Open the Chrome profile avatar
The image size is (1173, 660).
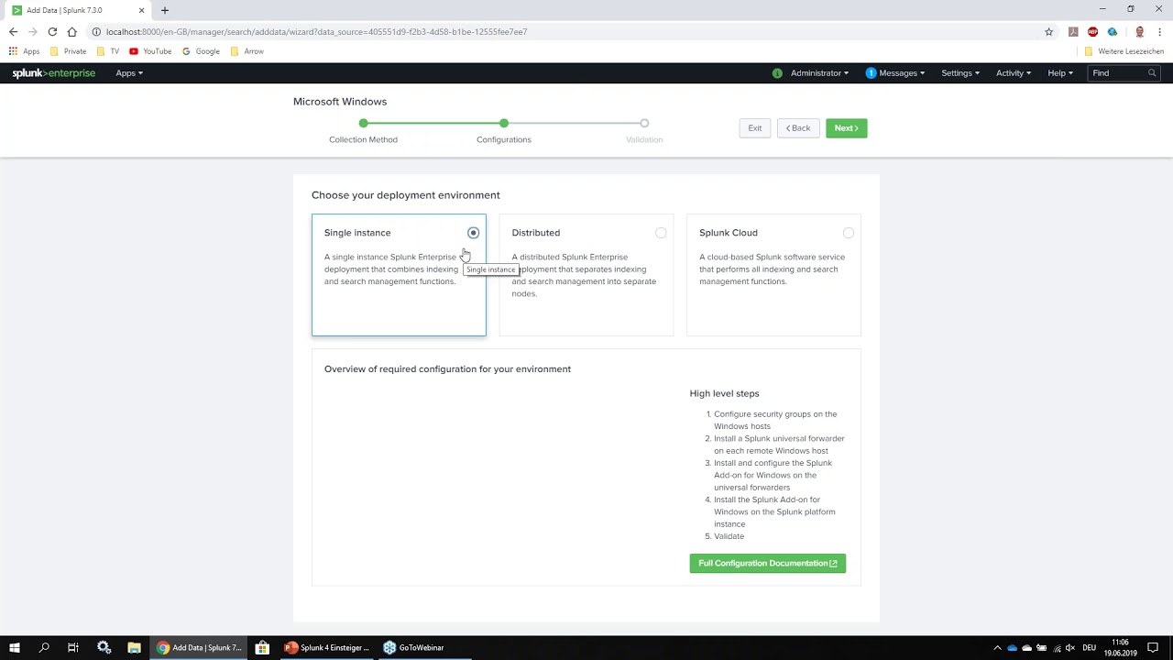point(1139,32)
